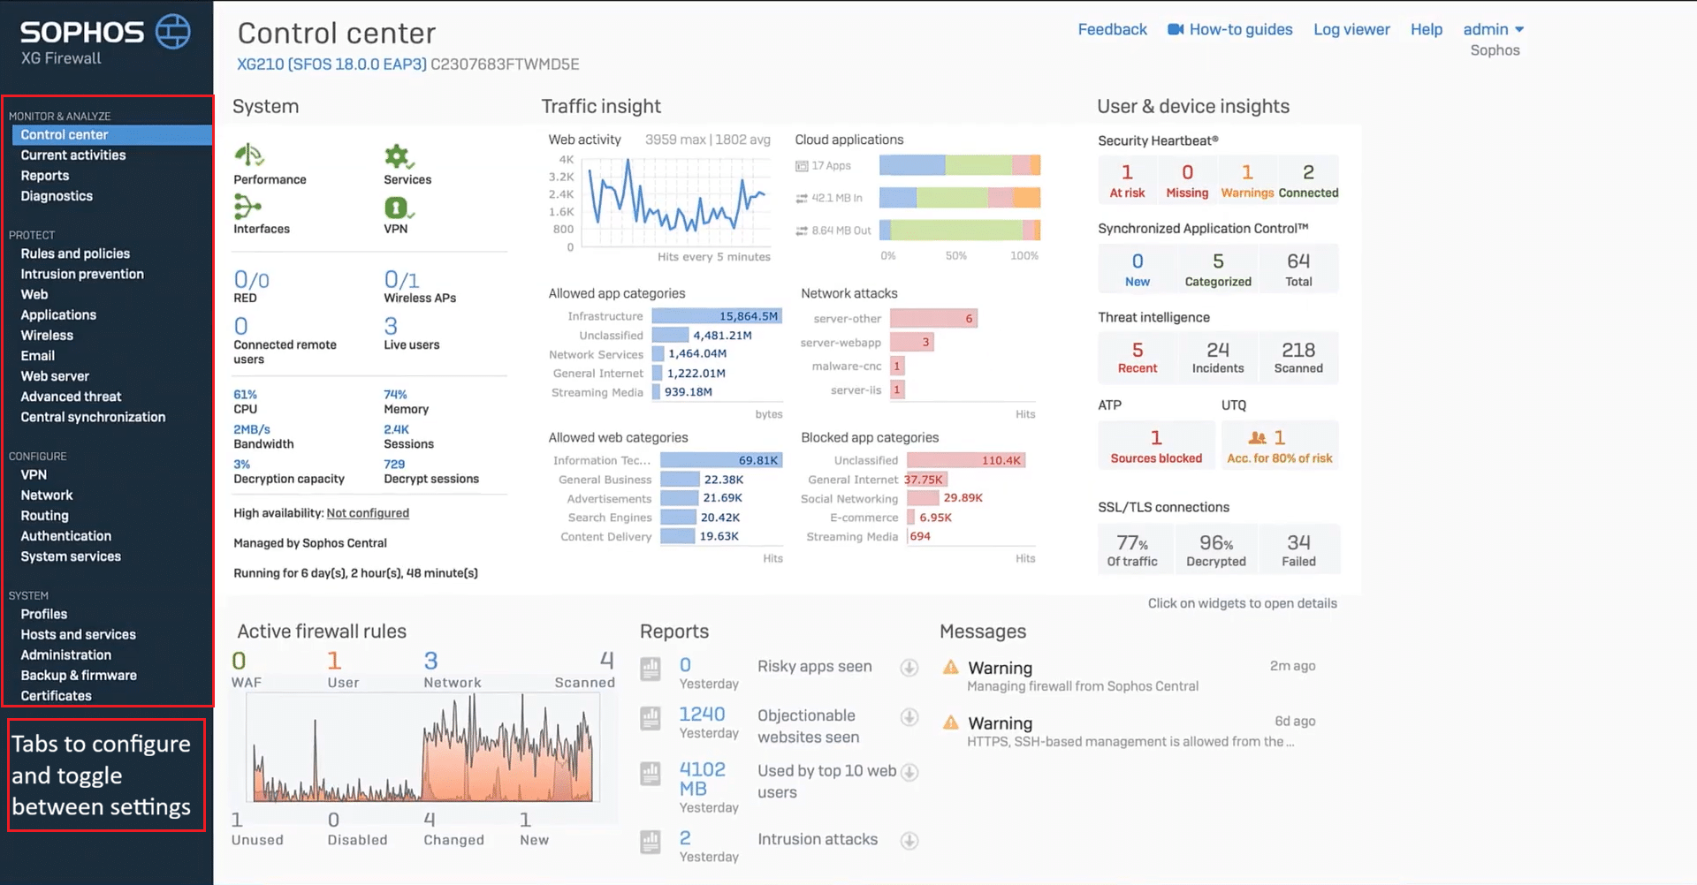This screenshot has height=885, width=1697.
Task: Click the Sophos XG Firewall logo
Action: 105,41
